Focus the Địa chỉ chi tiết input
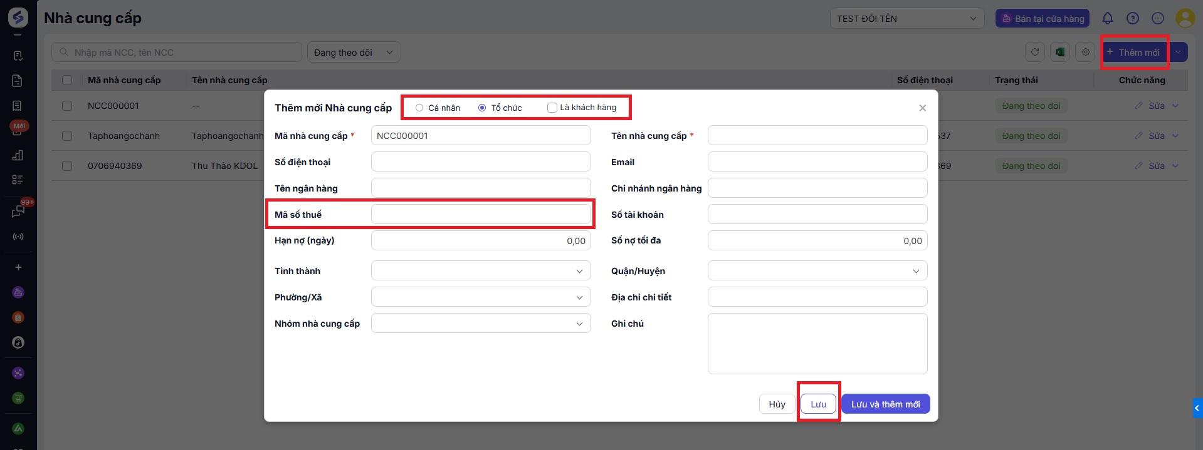The width and height of the screenshot is (1203, 450). (817, 297)
